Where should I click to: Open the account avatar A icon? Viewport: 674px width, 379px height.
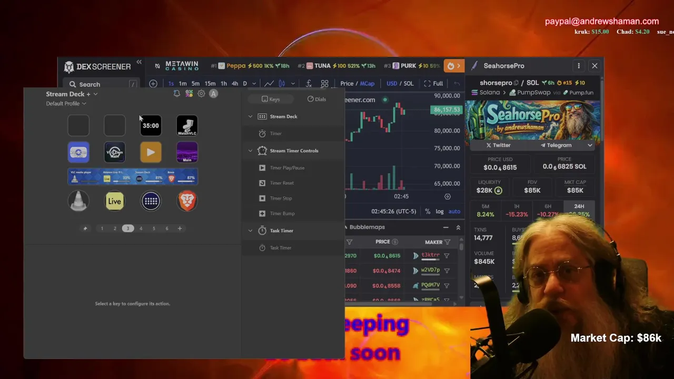tap(213, 94)
